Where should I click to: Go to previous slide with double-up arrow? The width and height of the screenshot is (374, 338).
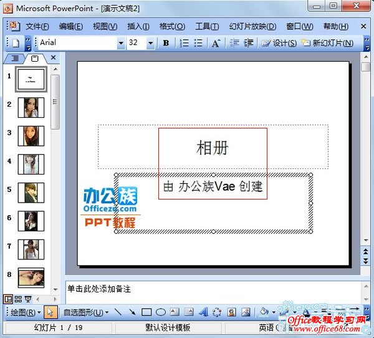pyautogui.click(x=366, y=251)
